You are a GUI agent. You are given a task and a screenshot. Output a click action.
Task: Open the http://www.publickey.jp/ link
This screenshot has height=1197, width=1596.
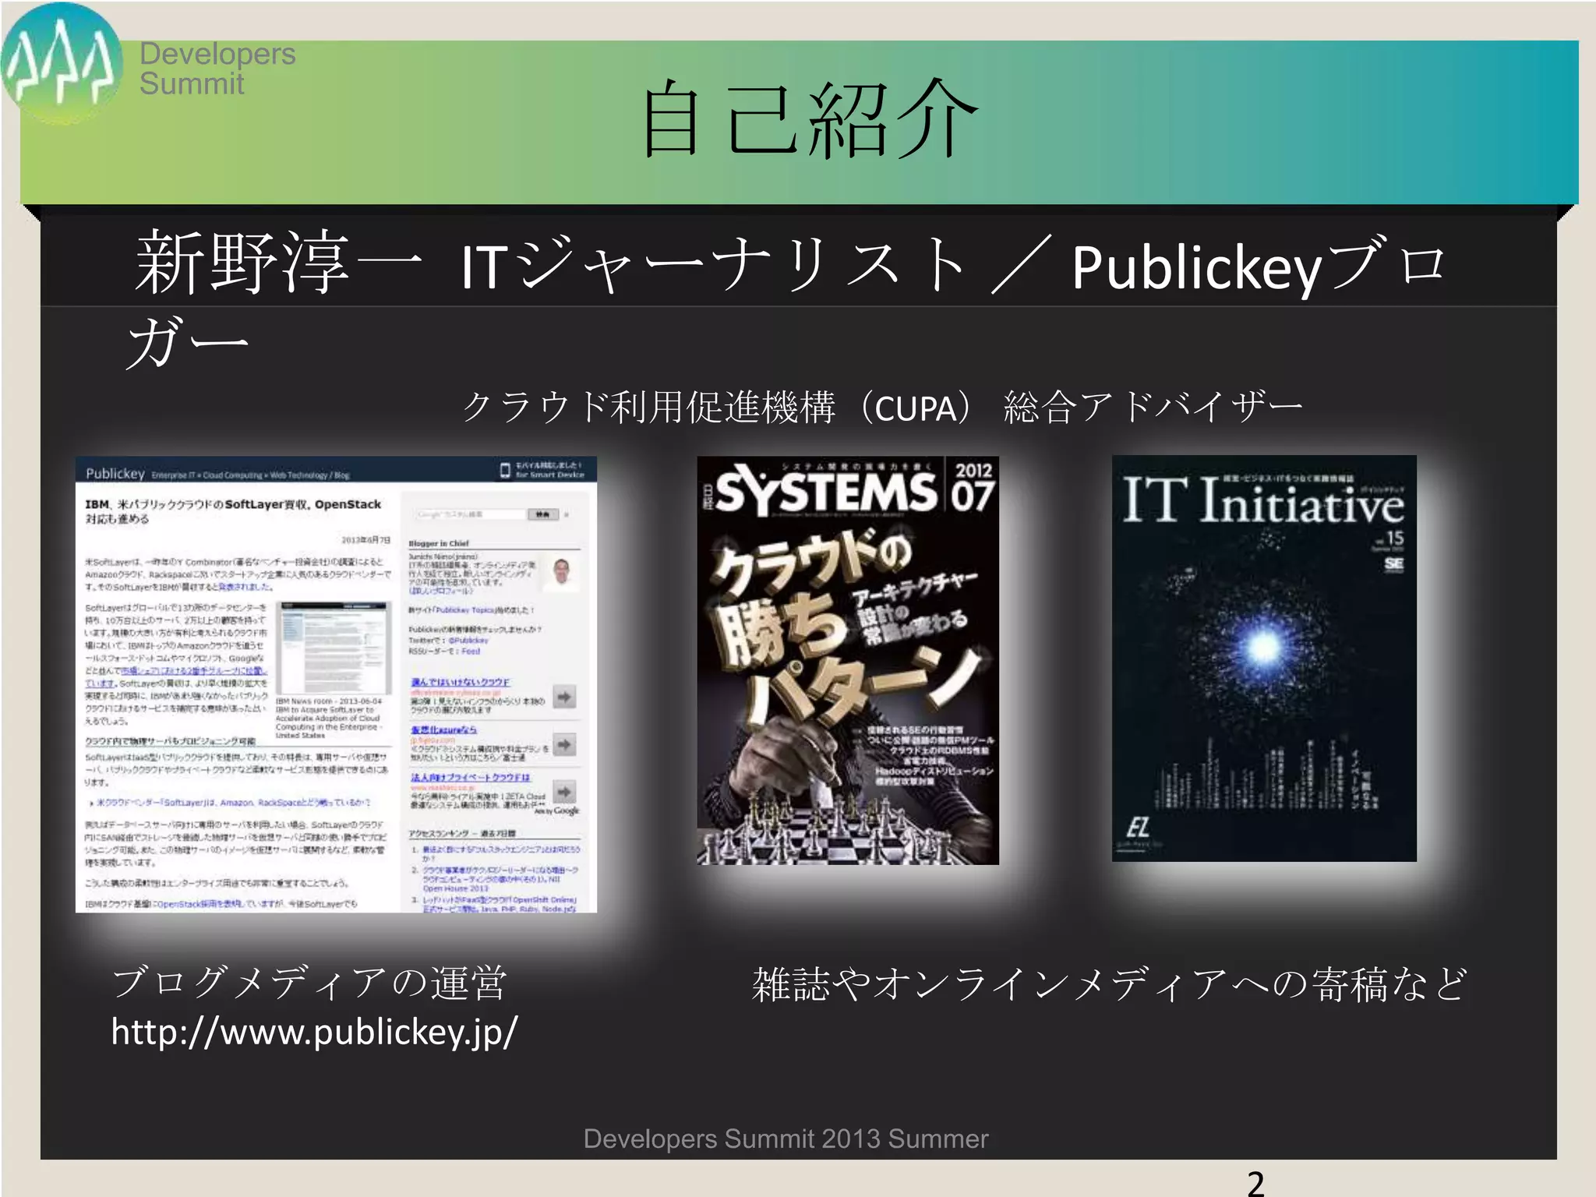314,1031
